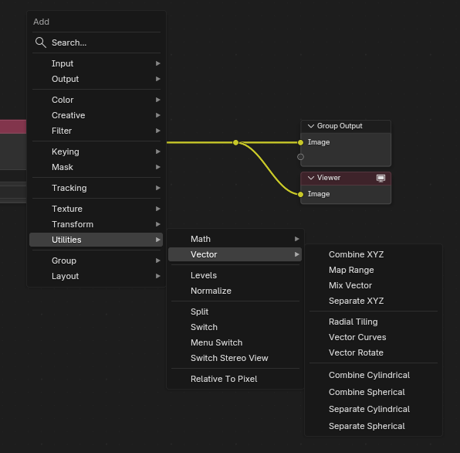Add a Combine Spherical node

[x=373, y=392]
